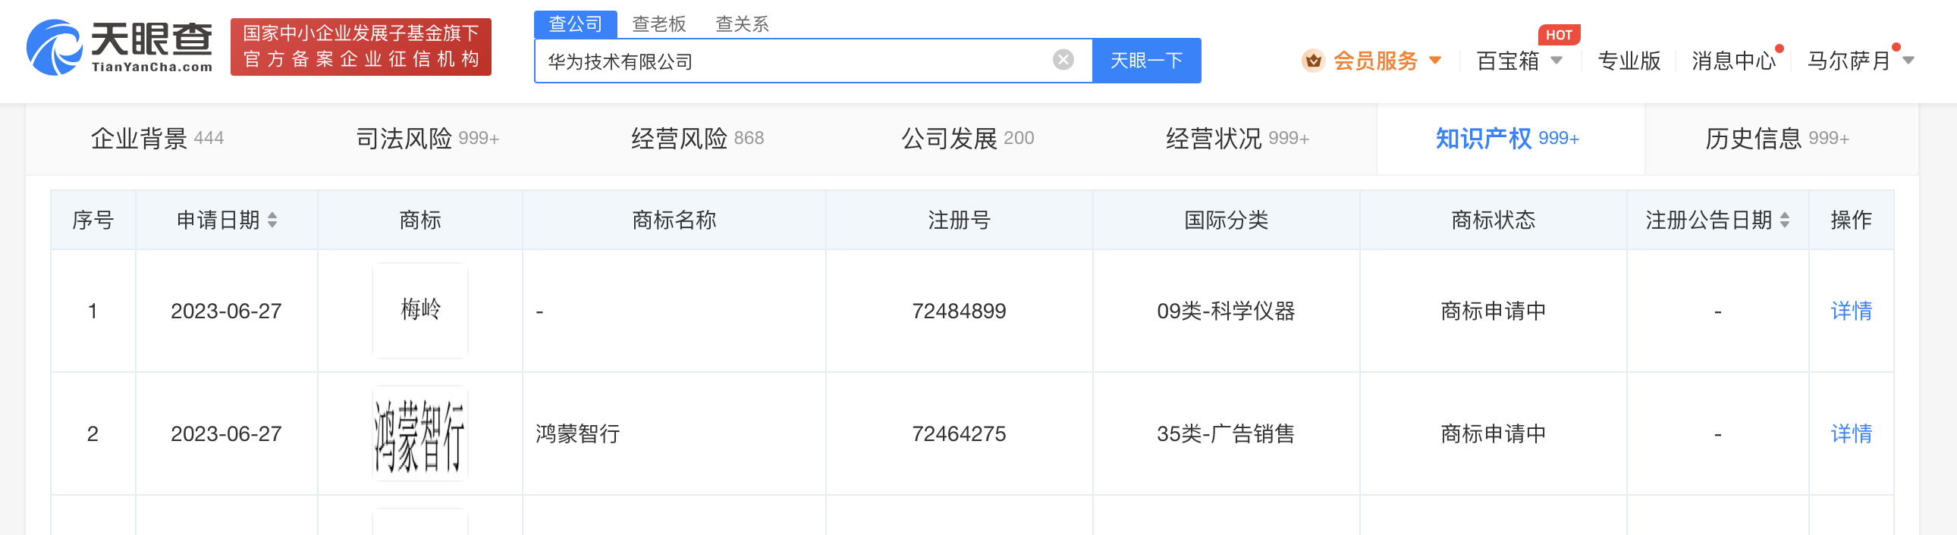The image size is (1957, 535).
Task: Click the 2023-06-27 date in row 2
Action: pos(226,434)
